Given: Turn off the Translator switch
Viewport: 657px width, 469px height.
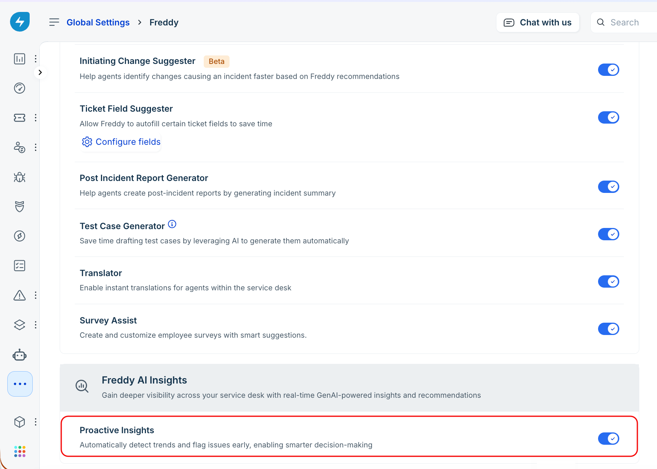Looking at the screenshot, I should coord(608,281).
